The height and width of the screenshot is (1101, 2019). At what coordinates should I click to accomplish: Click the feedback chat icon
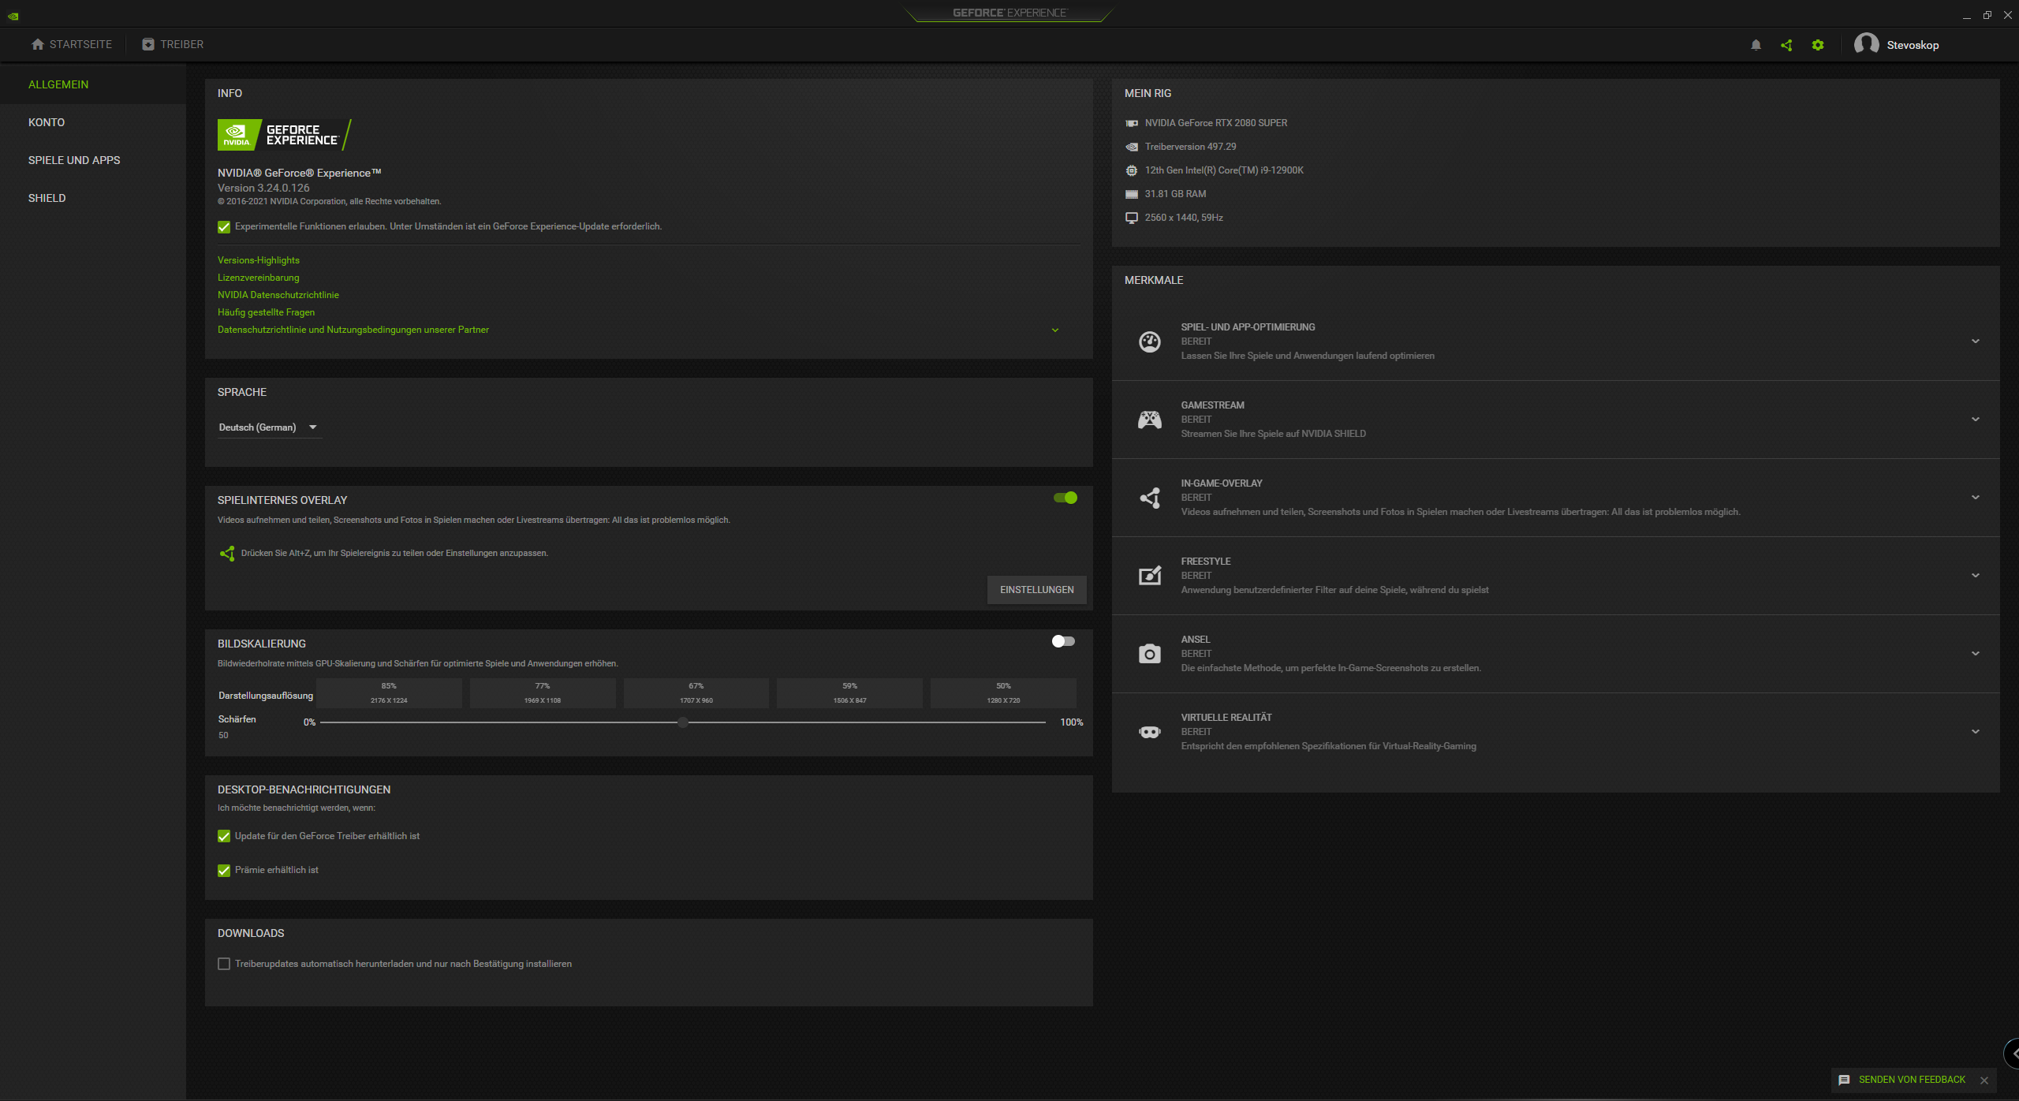(x=1844, y=1080)
